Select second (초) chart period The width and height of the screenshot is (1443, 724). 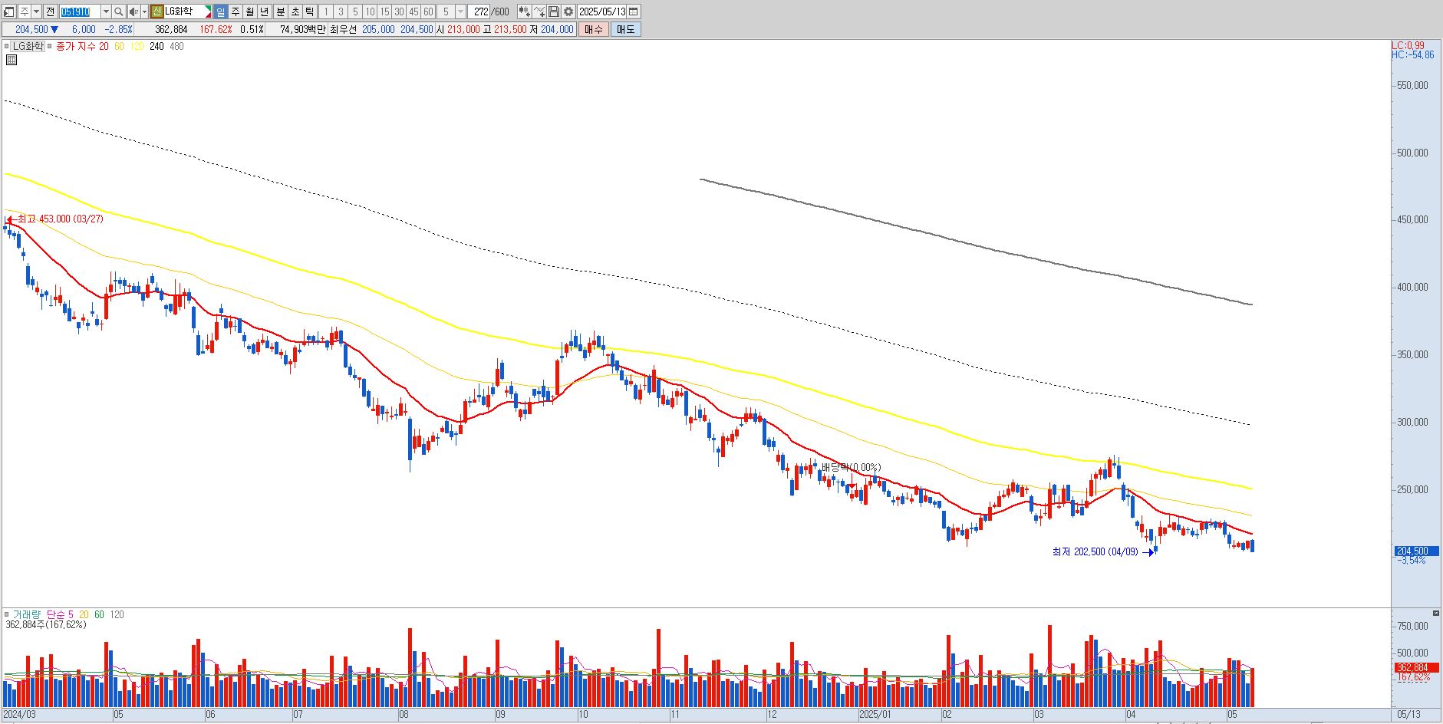coord(295,12)
